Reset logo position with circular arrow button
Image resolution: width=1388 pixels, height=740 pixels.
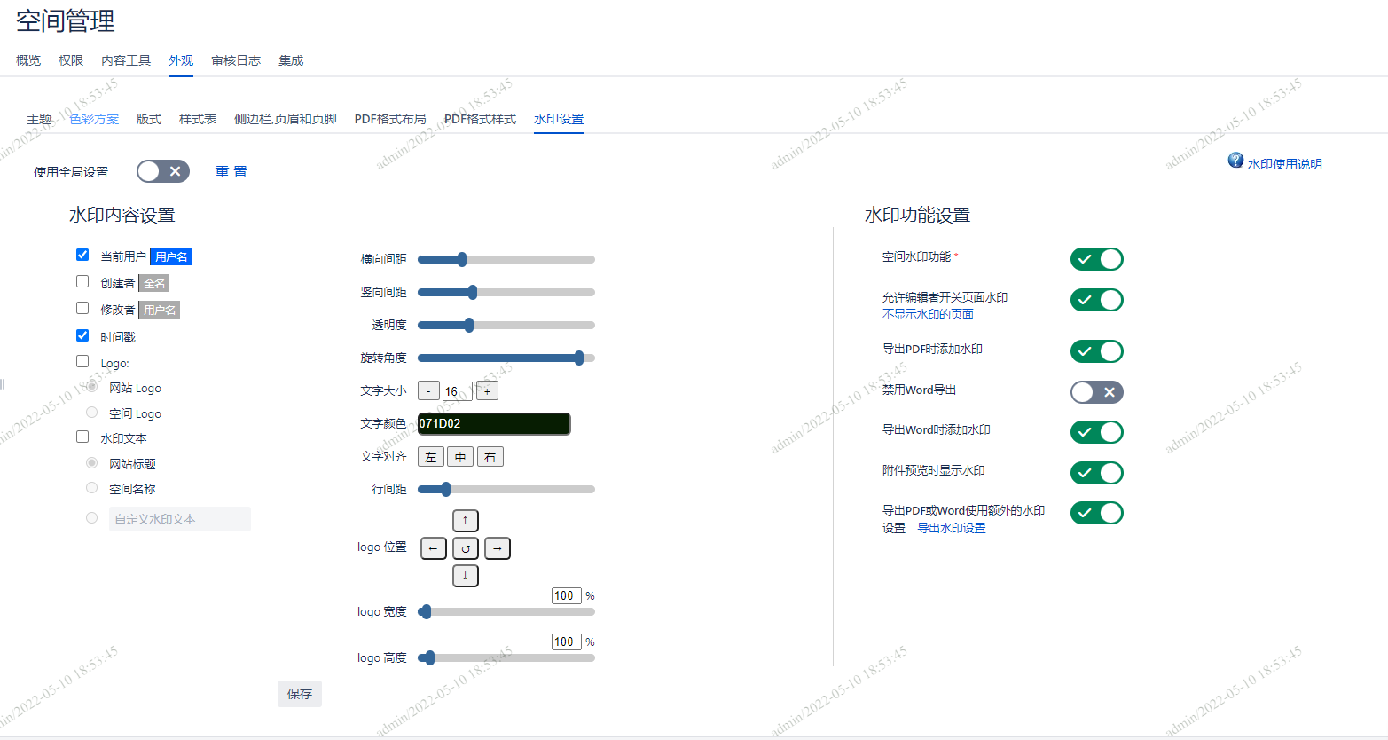(465, 548)
